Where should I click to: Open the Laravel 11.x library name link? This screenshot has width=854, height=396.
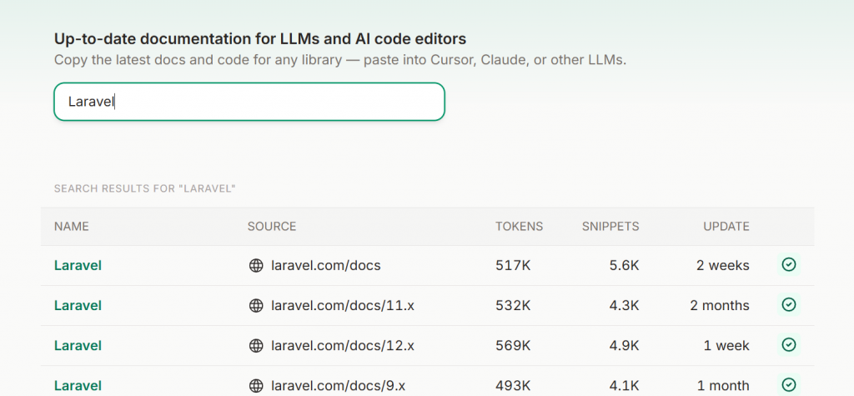point(78,306)
